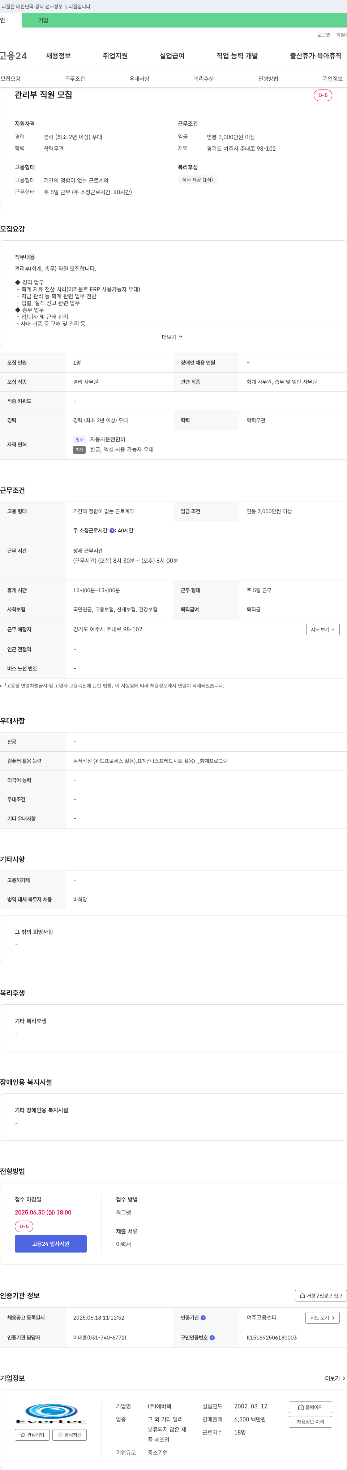This screenshot has height=1470, width=347.
Task: Report via 거짓구인광고 신고 button
Action: coord(321,1296)
